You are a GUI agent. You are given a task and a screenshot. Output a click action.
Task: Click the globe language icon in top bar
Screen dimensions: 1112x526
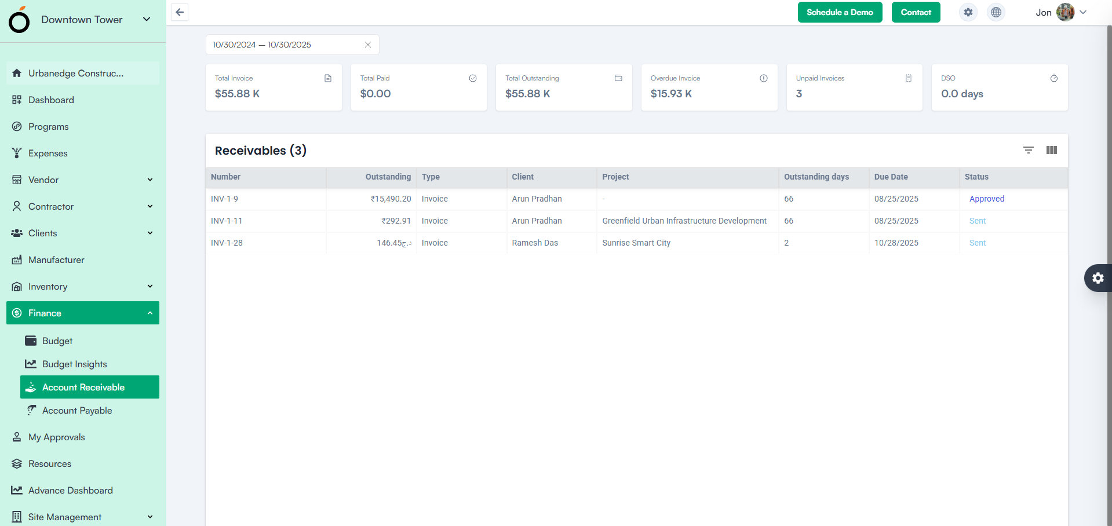996,12
